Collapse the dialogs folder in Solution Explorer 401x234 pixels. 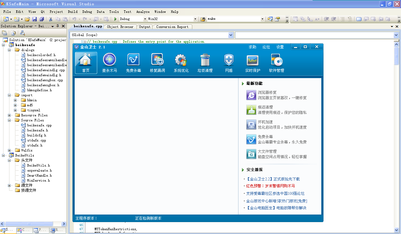[10, 50]
